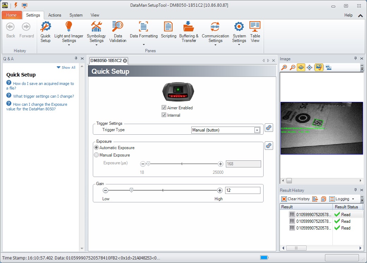Open the trigger settings gear icon

pyautogui.click(x=269, y=128)
